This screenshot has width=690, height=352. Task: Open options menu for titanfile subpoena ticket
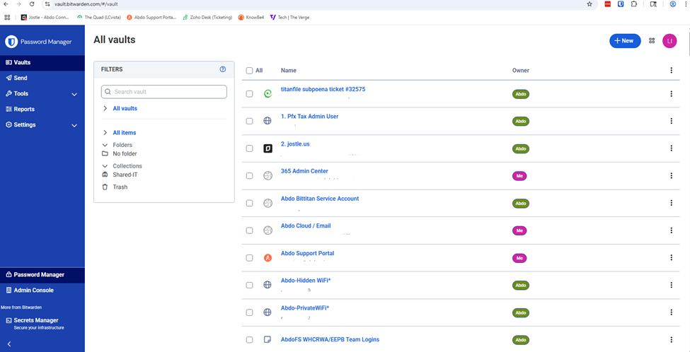[671, 93]
